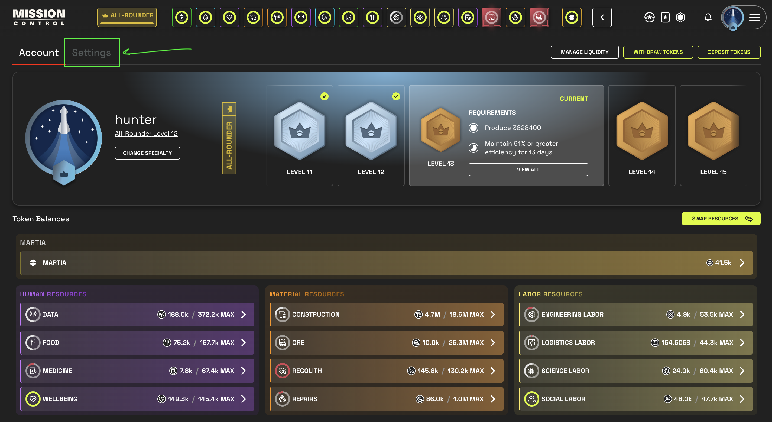Screen dimensions: 772x422
Task: Select the science labor atom icon in top bar
Action: [420, 17]
